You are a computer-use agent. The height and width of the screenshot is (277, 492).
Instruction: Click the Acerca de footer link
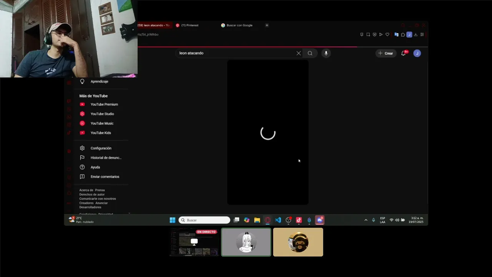[x=86, y=190]
